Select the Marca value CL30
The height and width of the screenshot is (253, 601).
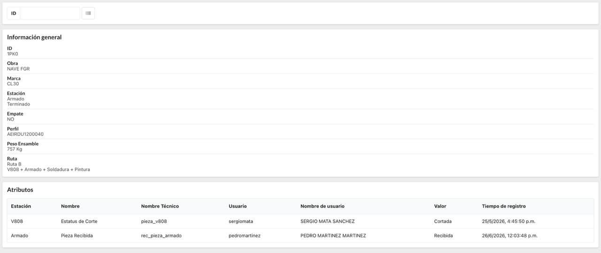[13, 84]
